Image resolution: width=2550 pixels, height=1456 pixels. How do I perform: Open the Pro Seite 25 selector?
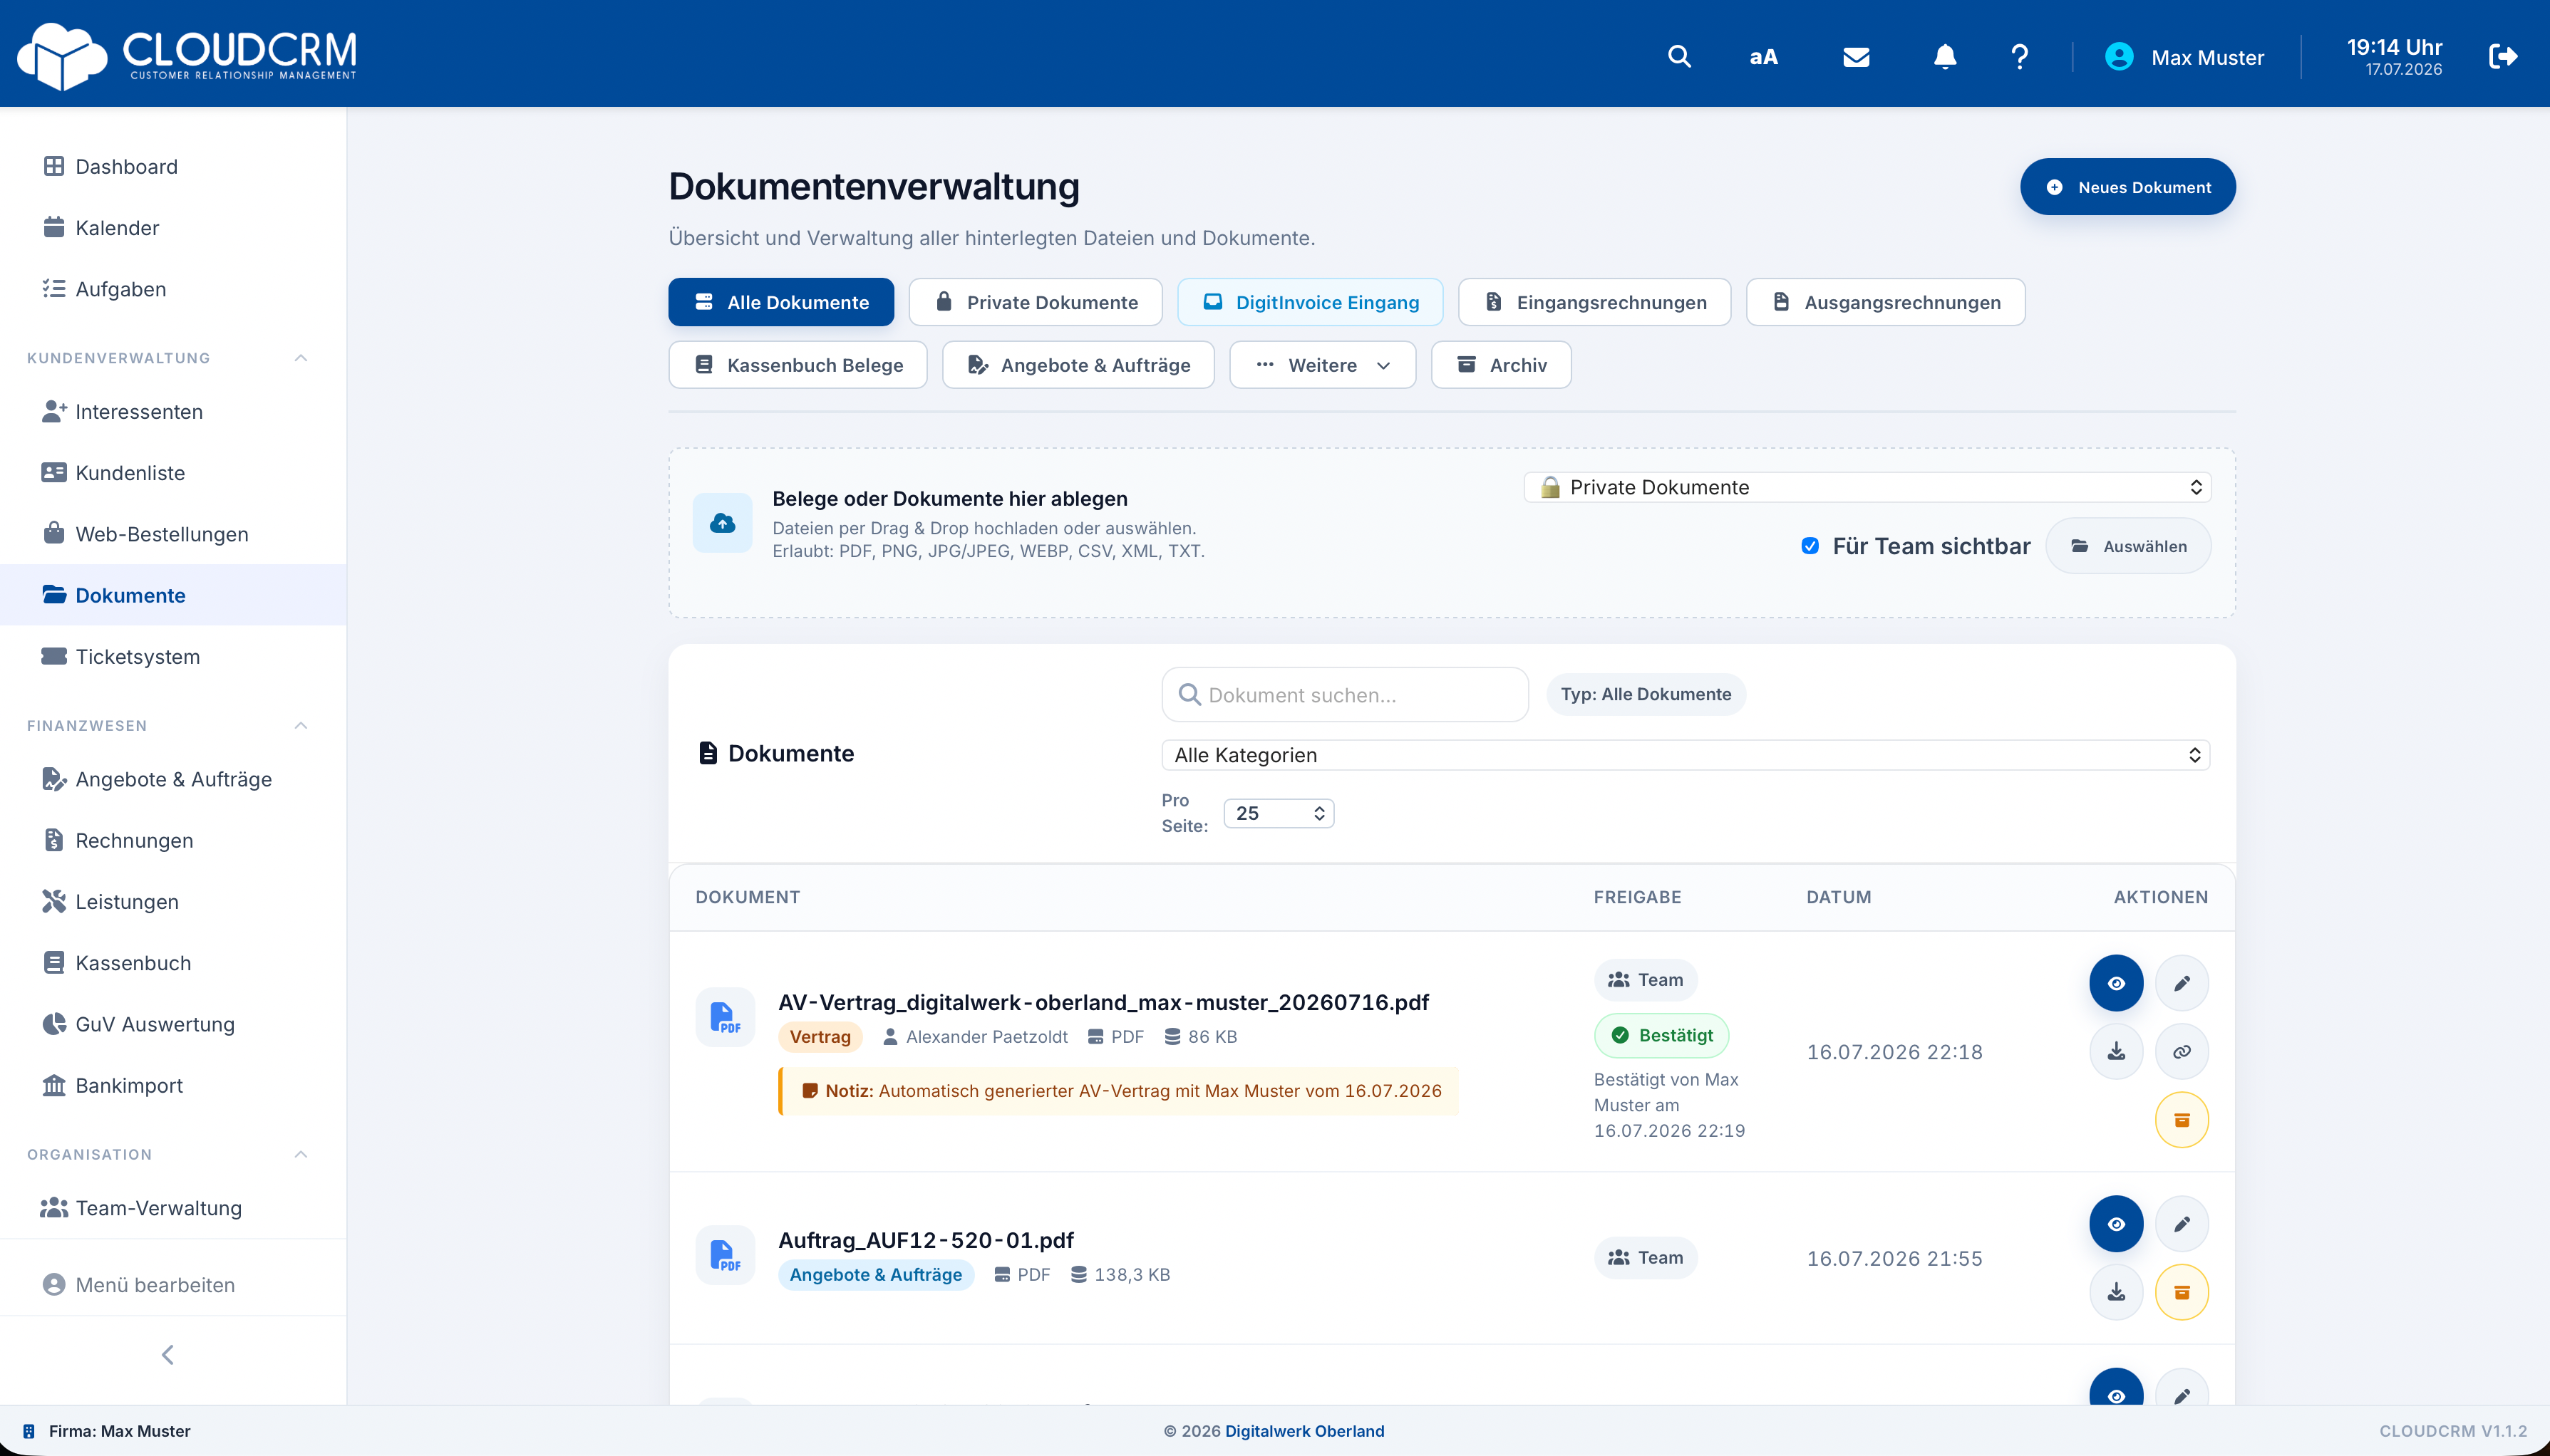pos(1279,813)
